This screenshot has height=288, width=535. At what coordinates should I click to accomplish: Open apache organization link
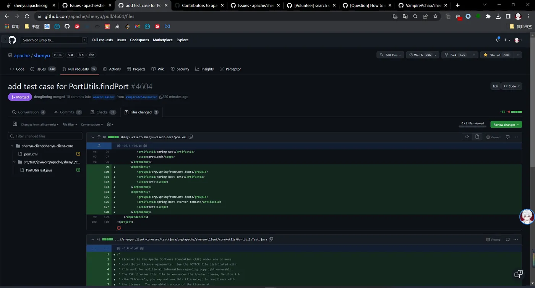[x=22, y=55]
